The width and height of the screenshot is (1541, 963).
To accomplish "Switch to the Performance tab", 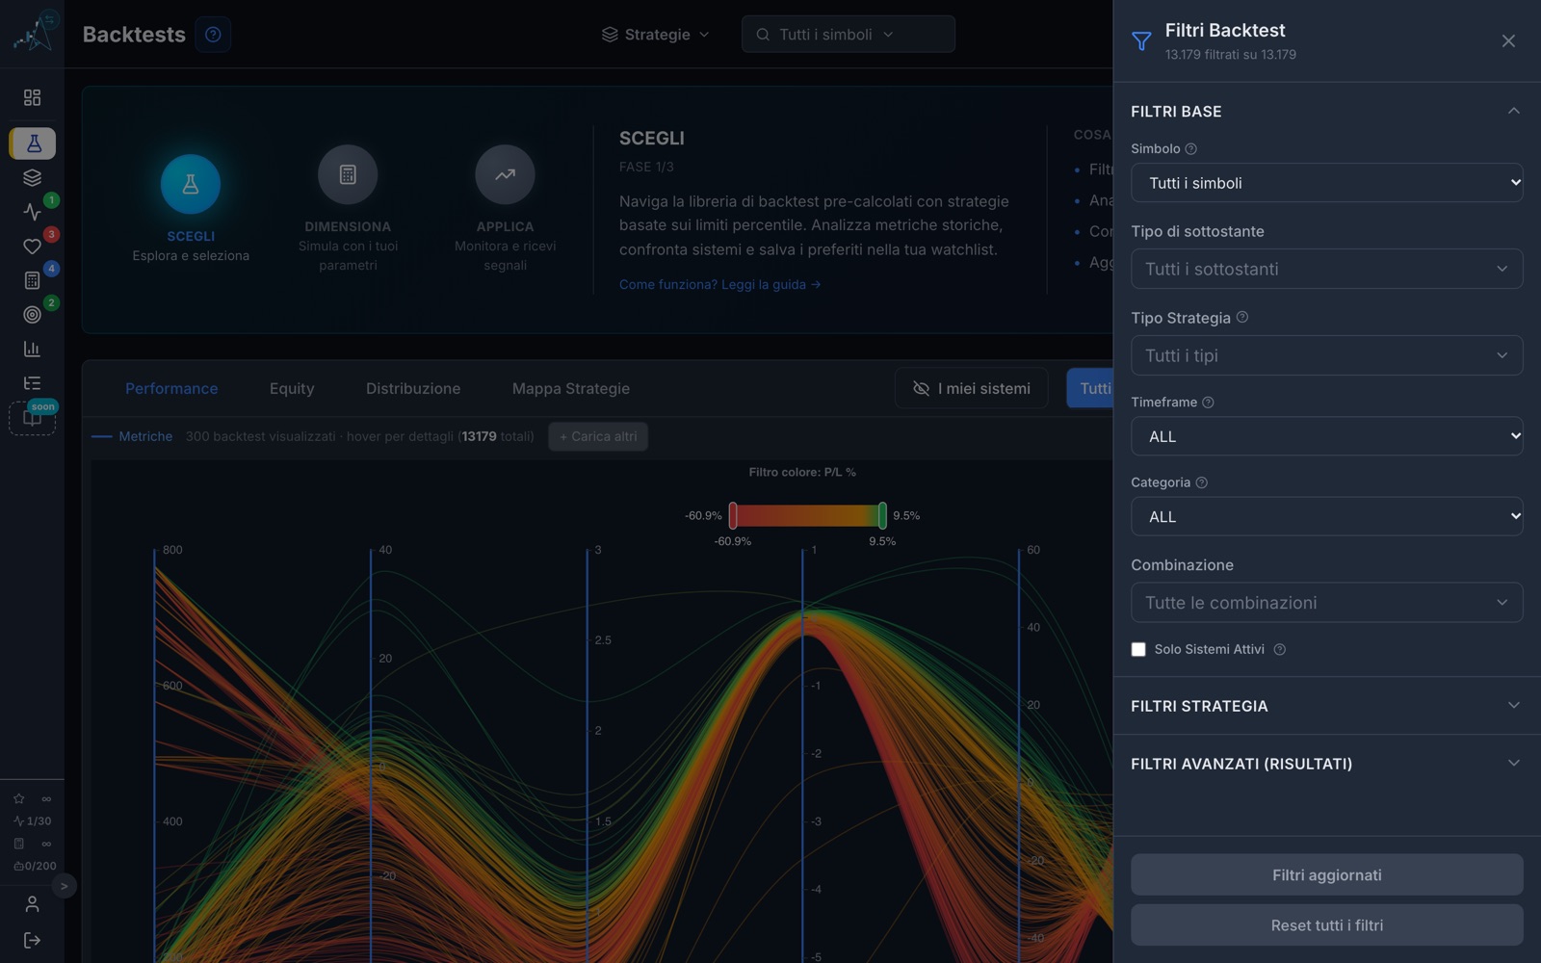I will (171, 388).
